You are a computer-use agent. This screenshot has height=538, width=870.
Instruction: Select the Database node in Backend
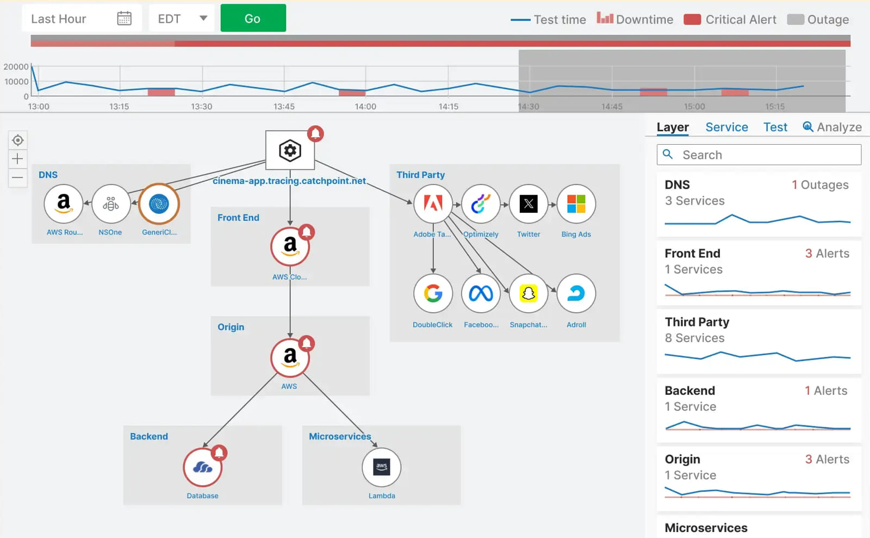(202, 467)
